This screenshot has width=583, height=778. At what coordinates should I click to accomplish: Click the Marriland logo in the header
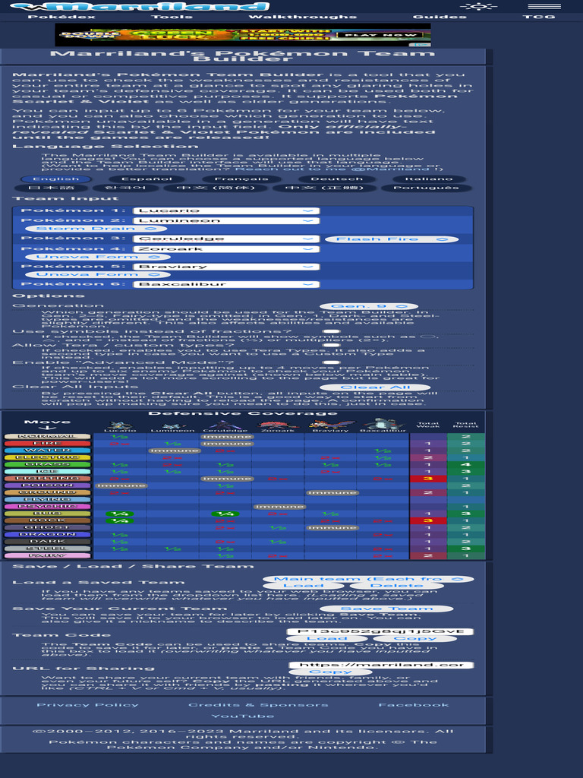(140, 6)
